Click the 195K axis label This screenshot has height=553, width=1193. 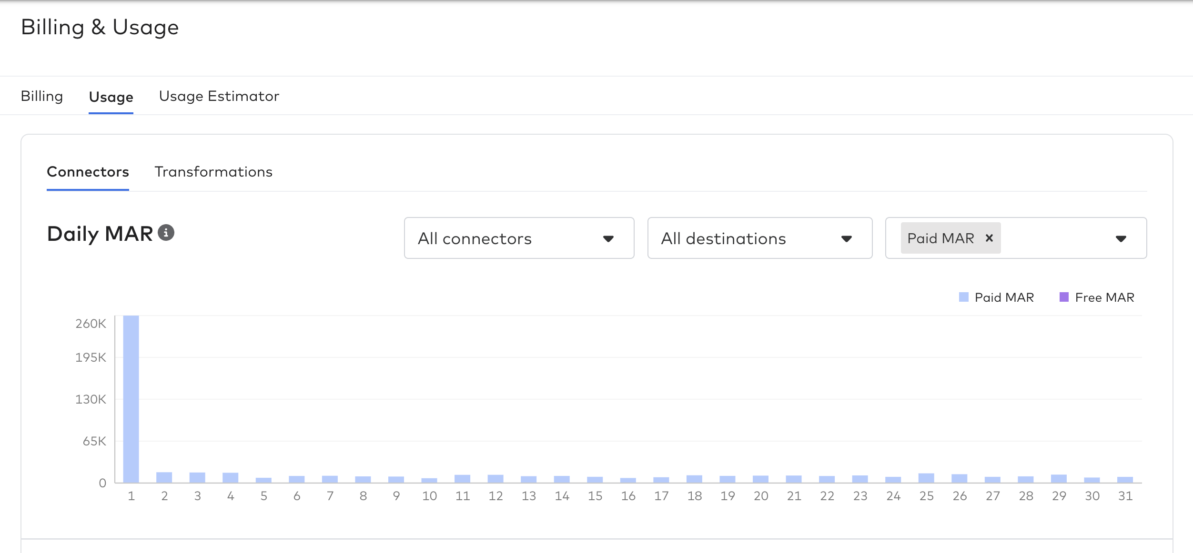click(x=91, y=357)
